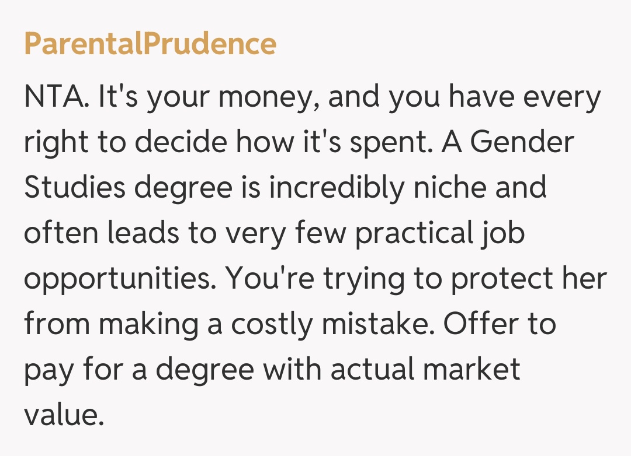Click the word "pay" starting the seventh line

click(x=49, y=370)
